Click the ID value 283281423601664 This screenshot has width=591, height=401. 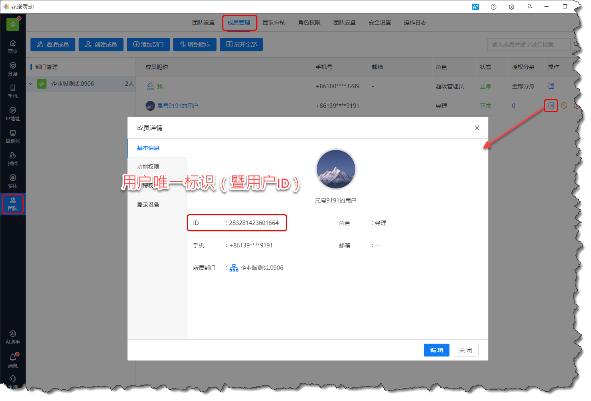click(x=254, y=223)
